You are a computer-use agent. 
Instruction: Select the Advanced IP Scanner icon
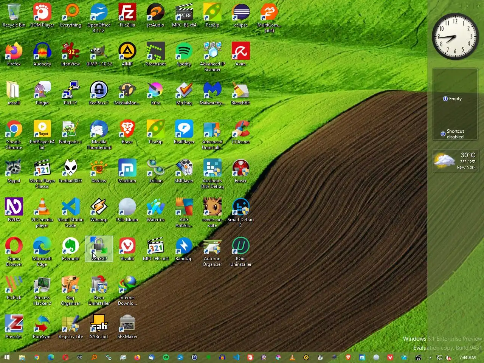[213, 57]
